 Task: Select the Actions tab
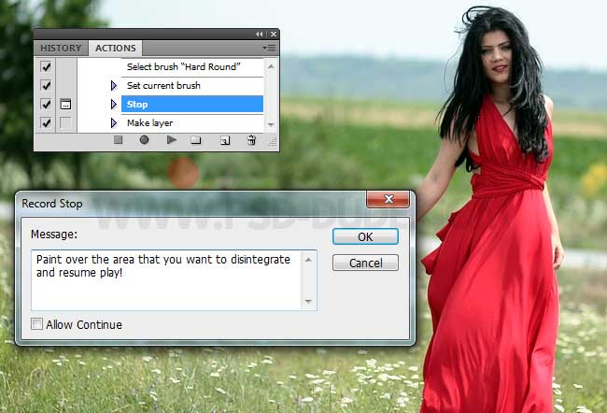coord(116,48)
